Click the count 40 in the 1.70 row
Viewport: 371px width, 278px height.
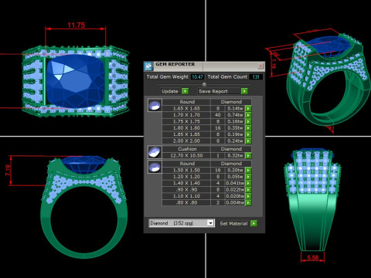tap(218, 115)
